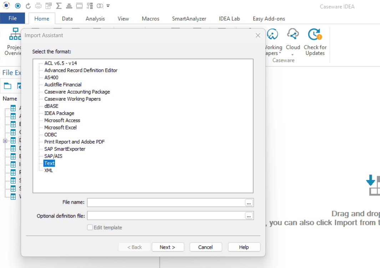Select Print Report and Adobe PDF format
Viewport: 380px width, 268px height.
75,142
